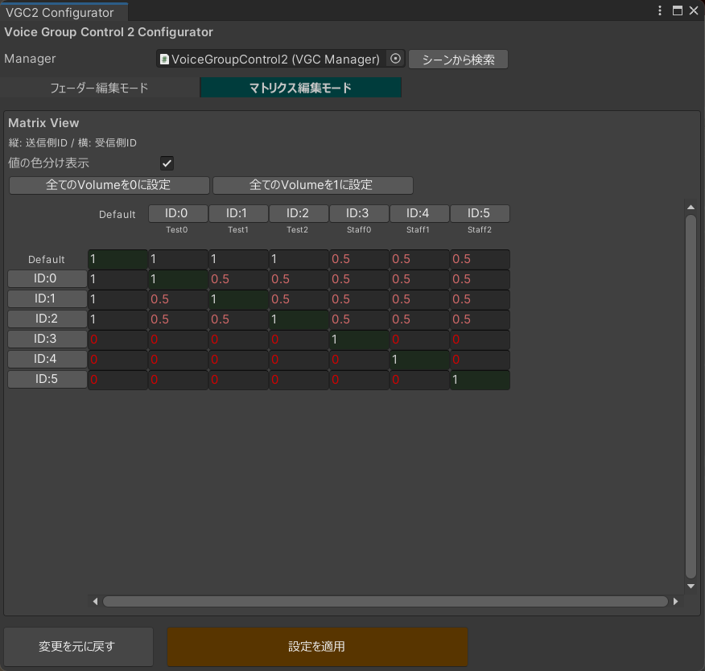Edit ID:0 row, ID:1 column cell
This screenshot has height=671, width=705.
click(239, 279)
